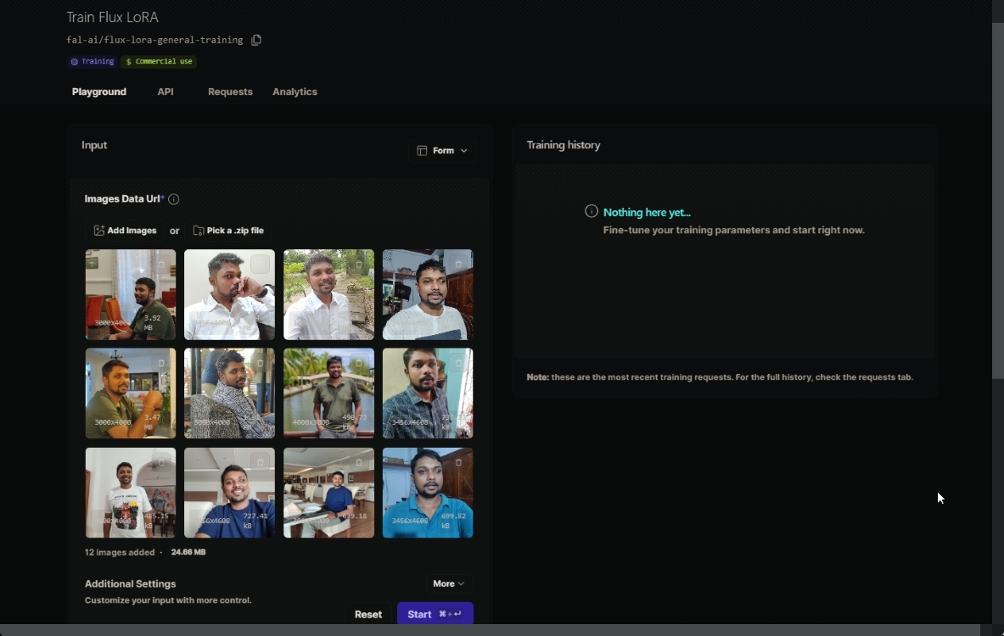This screenshot has width=1004, height=636.
Task: Switch to the API tab
Action: coord(165,92)
